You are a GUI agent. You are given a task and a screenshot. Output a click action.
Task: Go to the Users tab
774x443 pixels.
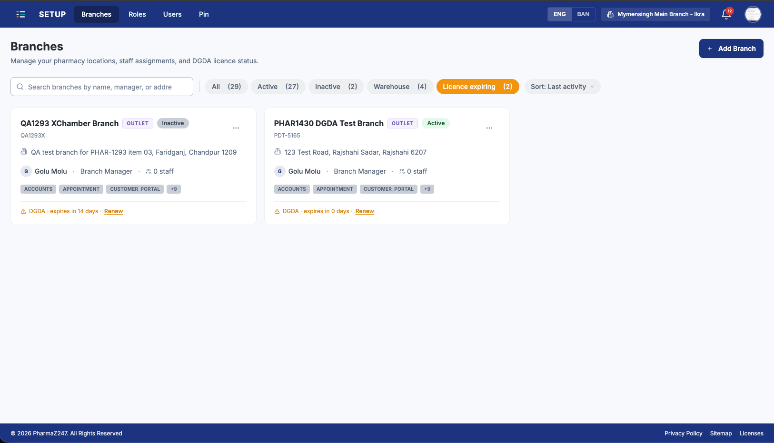tap(172, 14)
